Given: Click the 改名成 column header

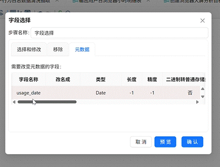Looking at the screenshot, I should pos(63,79).
